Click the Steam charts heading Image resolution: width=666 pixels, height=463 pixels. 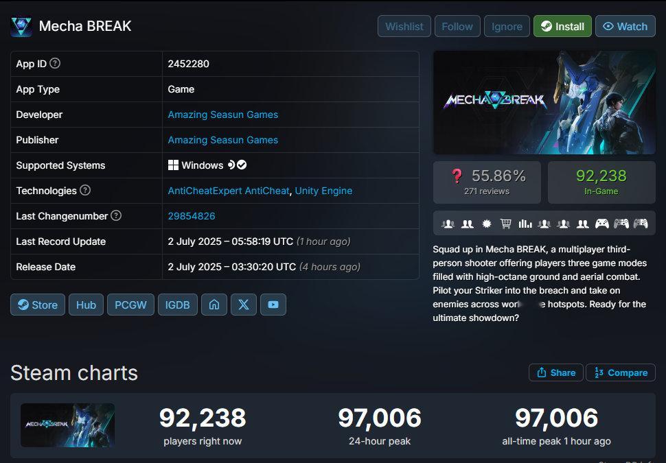tap(74, 373)
